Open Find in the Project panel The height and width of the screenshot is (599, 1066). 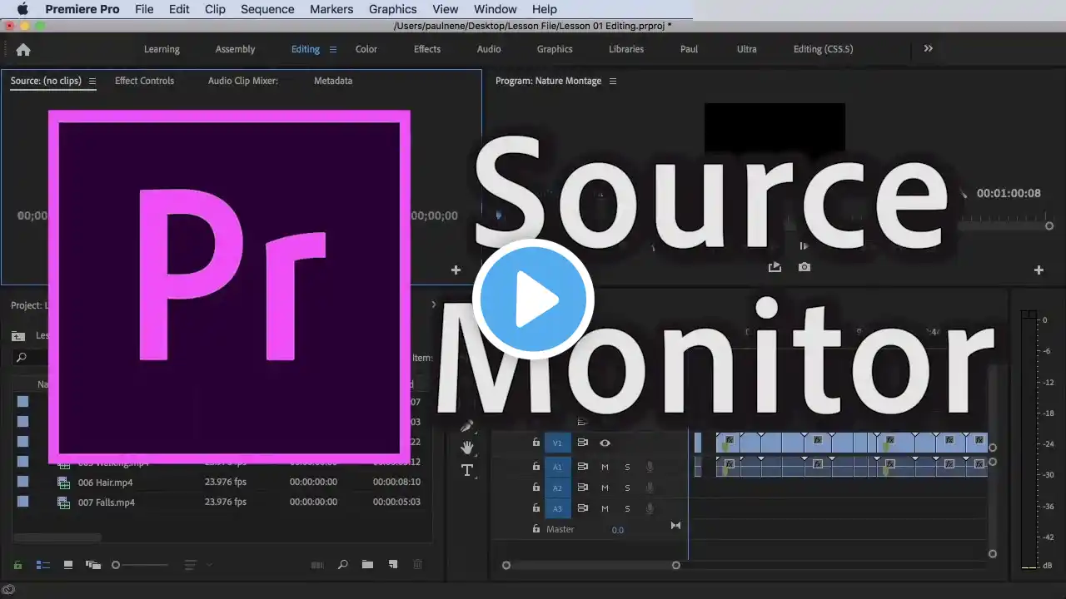342,565
